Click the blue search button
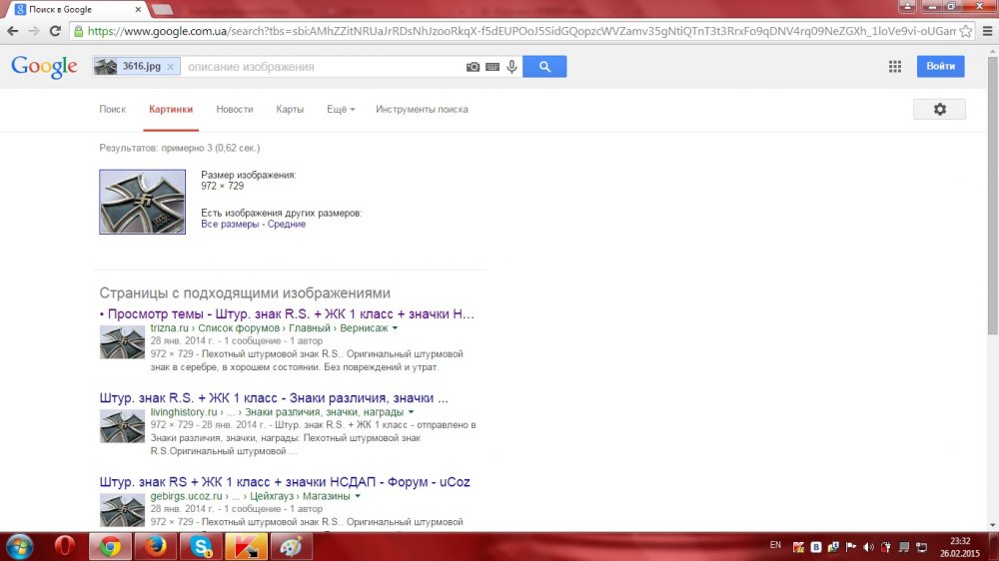This screenshot has width=999, height=561. (x=544, y=66)
